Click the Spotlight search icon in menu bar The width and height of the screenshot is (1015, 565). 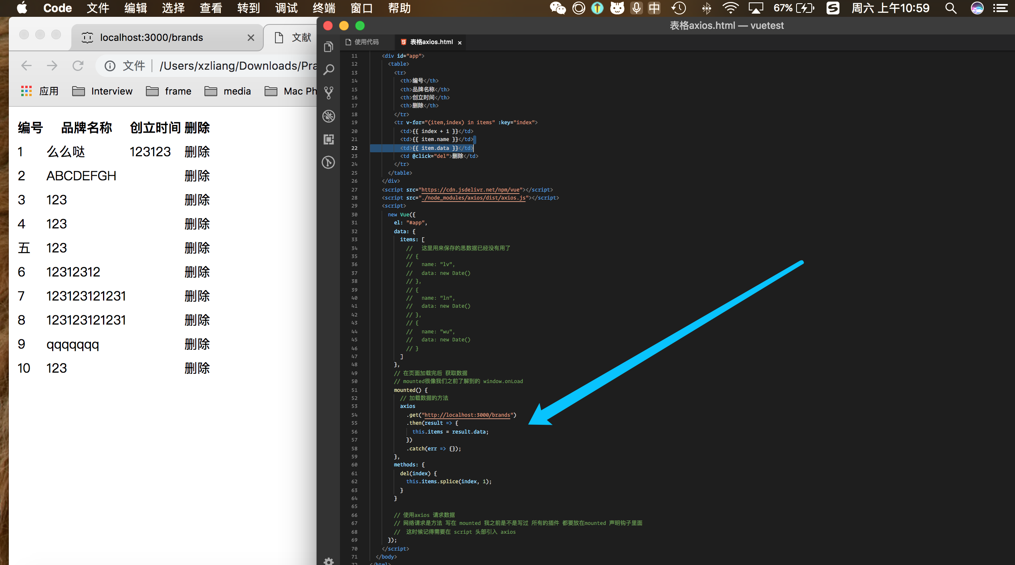point(950,8)
